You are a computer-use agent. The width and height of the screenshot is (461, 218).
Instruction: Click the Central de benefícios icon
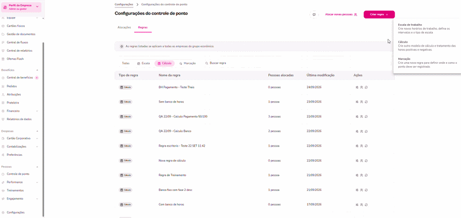tap(3, 78)
